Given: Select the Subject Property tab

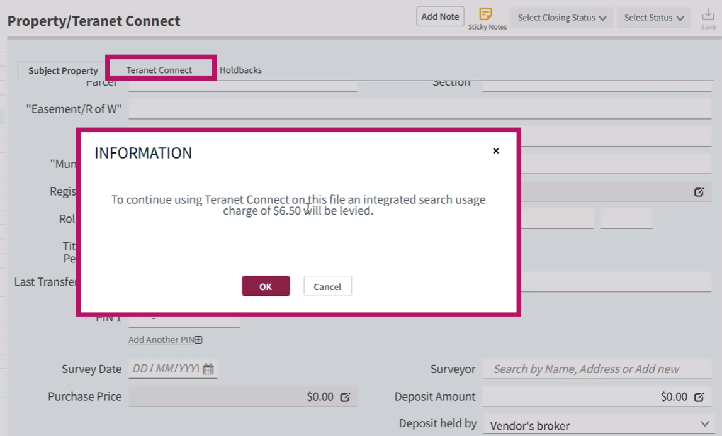Looking at the screenshot, I should [63, 71].
